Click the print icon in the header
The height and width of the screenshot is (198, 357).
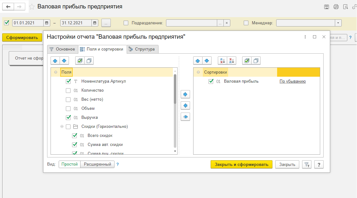coord(336,7)
